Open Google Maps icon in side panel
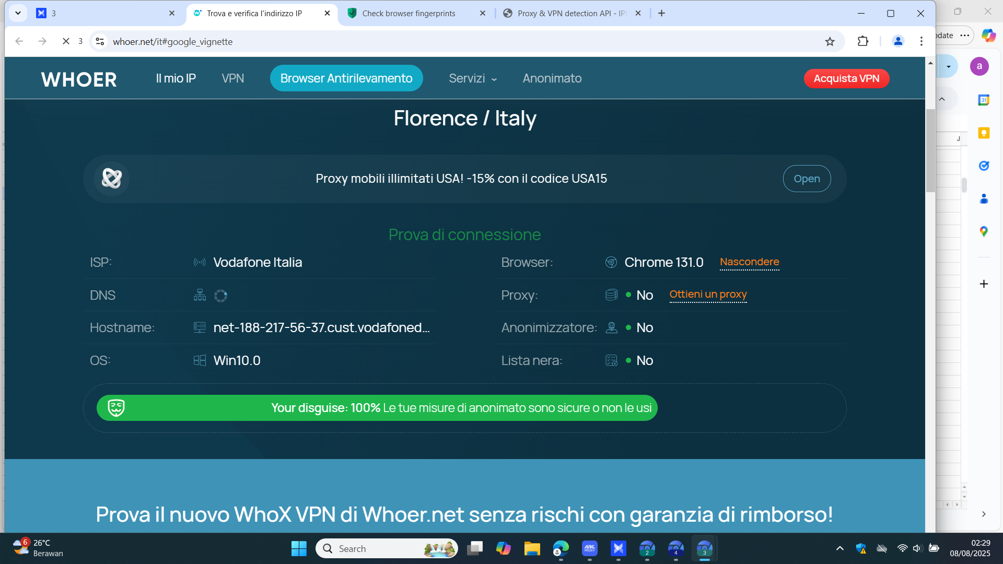This screenshot has width=1003, height=564. (x=984, y=231)
